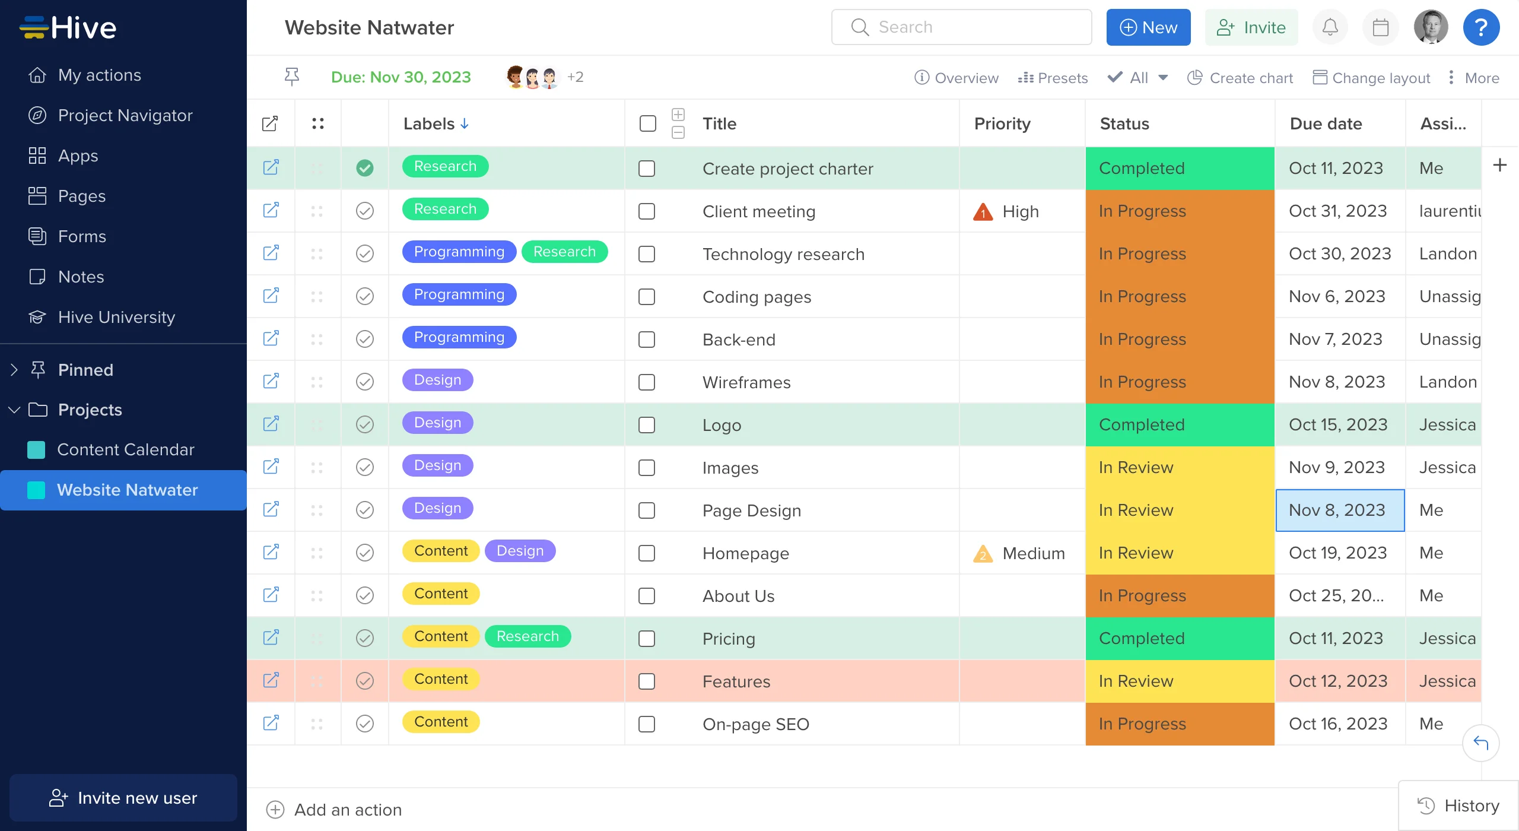The image size is (1519, 831).
Task: Select the Homepage row checkbox
Action: pyautogui.click(x=647, y=553)
